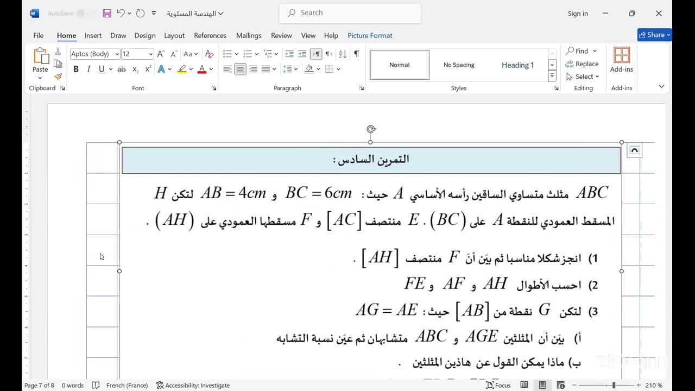This screenshot has height=391, width=695.
Task: Open the font size dropdown
Action: (150, 54)
